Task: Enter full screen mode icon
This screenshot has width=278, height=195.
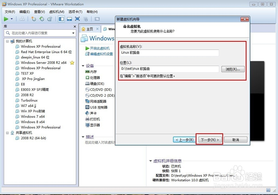Action: click(x=77, y=19)
